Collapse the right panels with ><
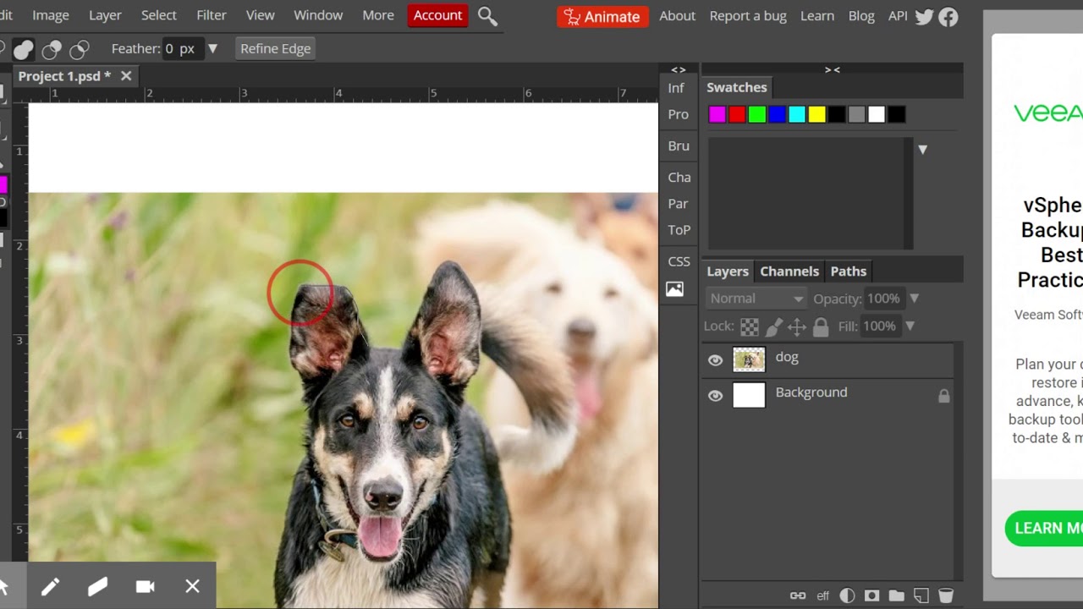 pyautogui.click(x=833, y=70)
